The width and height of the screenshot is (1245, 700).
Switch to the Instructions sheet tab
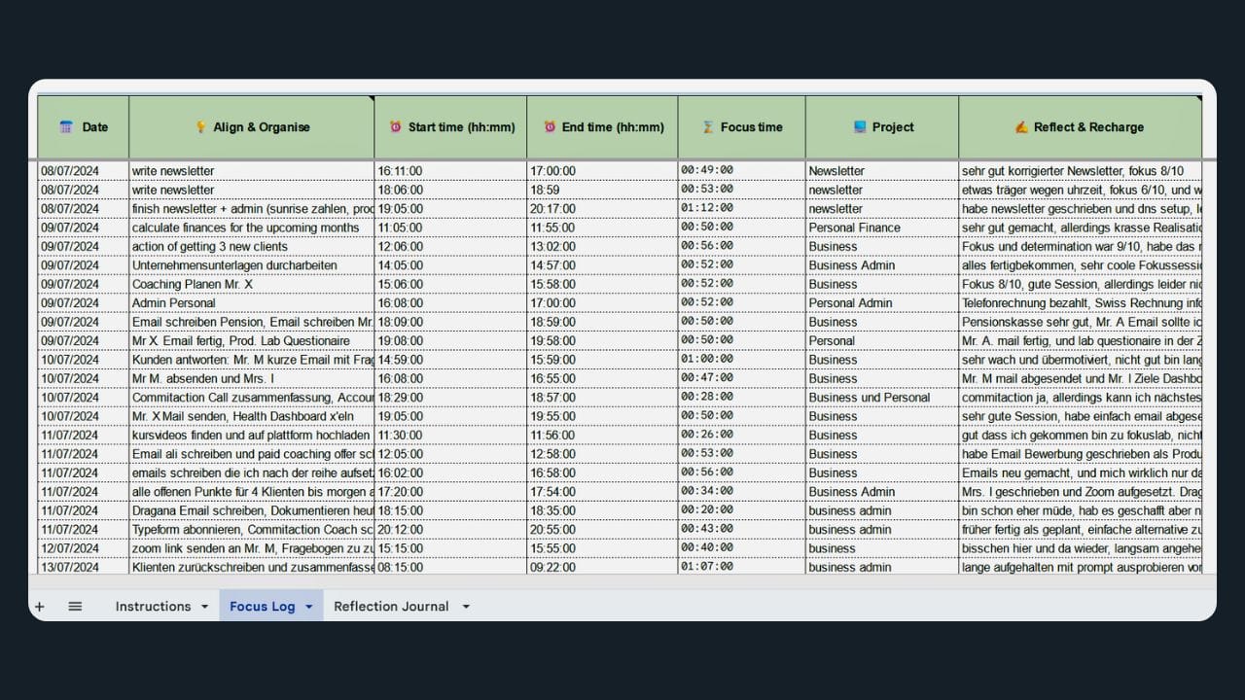point(153,607)
